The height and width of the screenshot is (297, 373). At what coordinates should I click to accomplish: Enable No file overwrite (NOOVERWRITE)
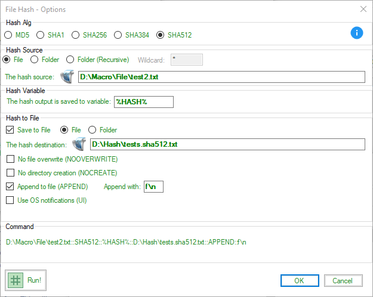point(10,159)
